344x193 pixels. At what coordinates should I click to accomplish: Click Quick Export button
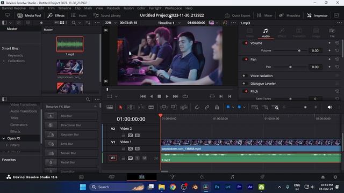click(x=237, y=16)
